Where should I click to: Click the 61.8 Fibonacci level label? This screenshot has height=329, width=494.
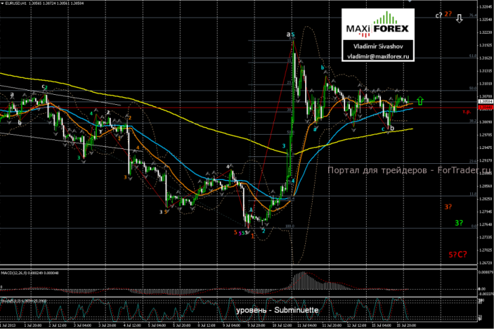[473, 56]
